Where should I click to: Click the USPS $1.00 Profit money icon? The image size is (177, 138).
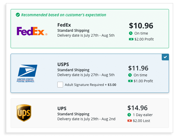tap(130, 81)
